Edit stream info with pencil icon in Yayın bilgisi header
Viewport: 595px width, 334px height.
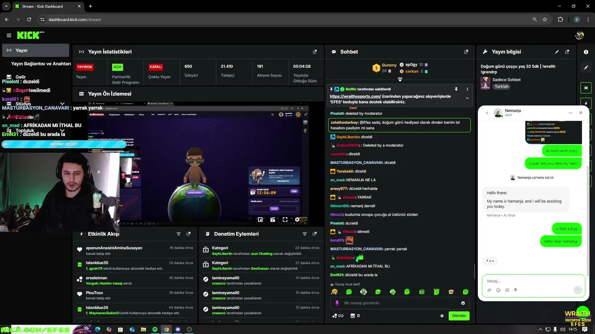[557, 52]
